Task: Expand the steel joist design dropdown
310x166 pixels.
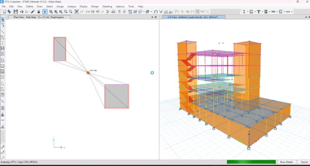Action: pyautogui.click(x=277, y=12)
